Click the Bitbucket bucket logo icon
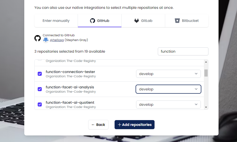 177,21
